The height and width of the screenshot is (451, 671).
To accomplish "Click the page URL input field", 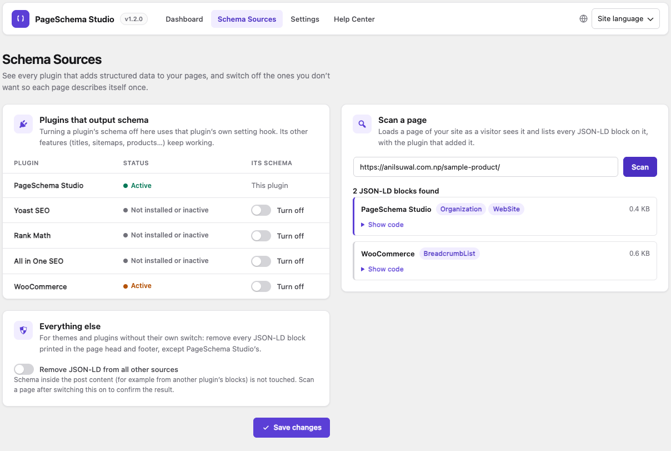I will point(485,167).
